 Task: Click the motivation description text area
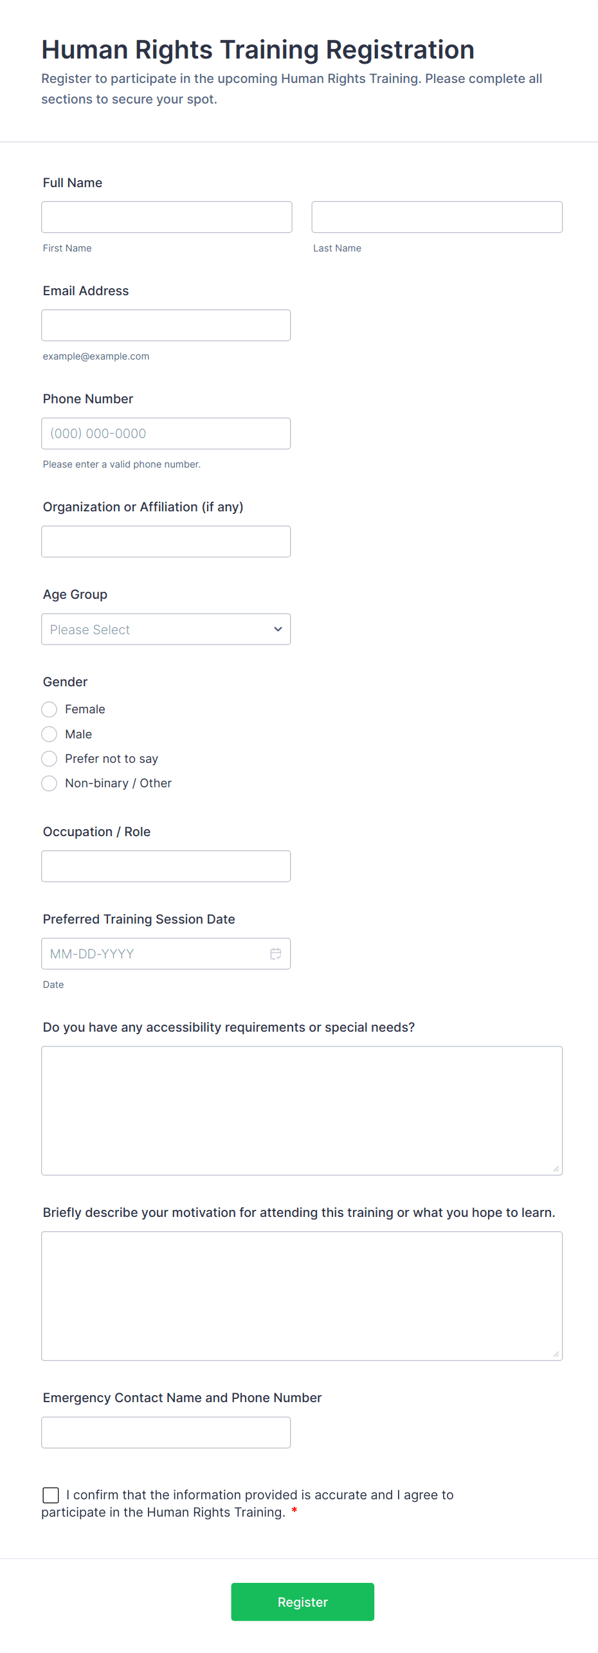pyautogui.click(x=302, y=1296)
